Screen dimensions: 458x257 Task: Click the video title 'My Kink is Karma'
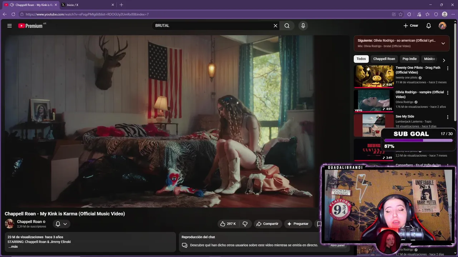65,214
